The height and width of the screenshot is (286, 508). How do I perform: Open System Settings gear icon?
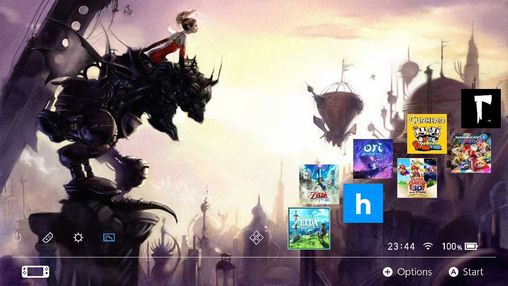pos(78,238)
